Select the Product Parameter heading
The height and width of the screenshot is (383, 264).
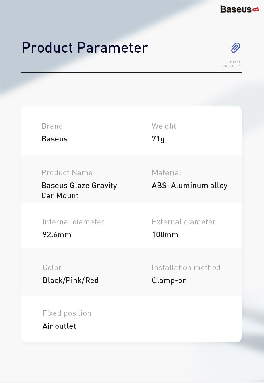[85, 48]
